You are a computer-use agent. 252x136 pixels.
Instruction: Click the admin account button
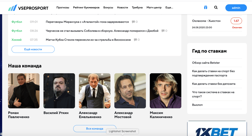(x=236, y=8)
